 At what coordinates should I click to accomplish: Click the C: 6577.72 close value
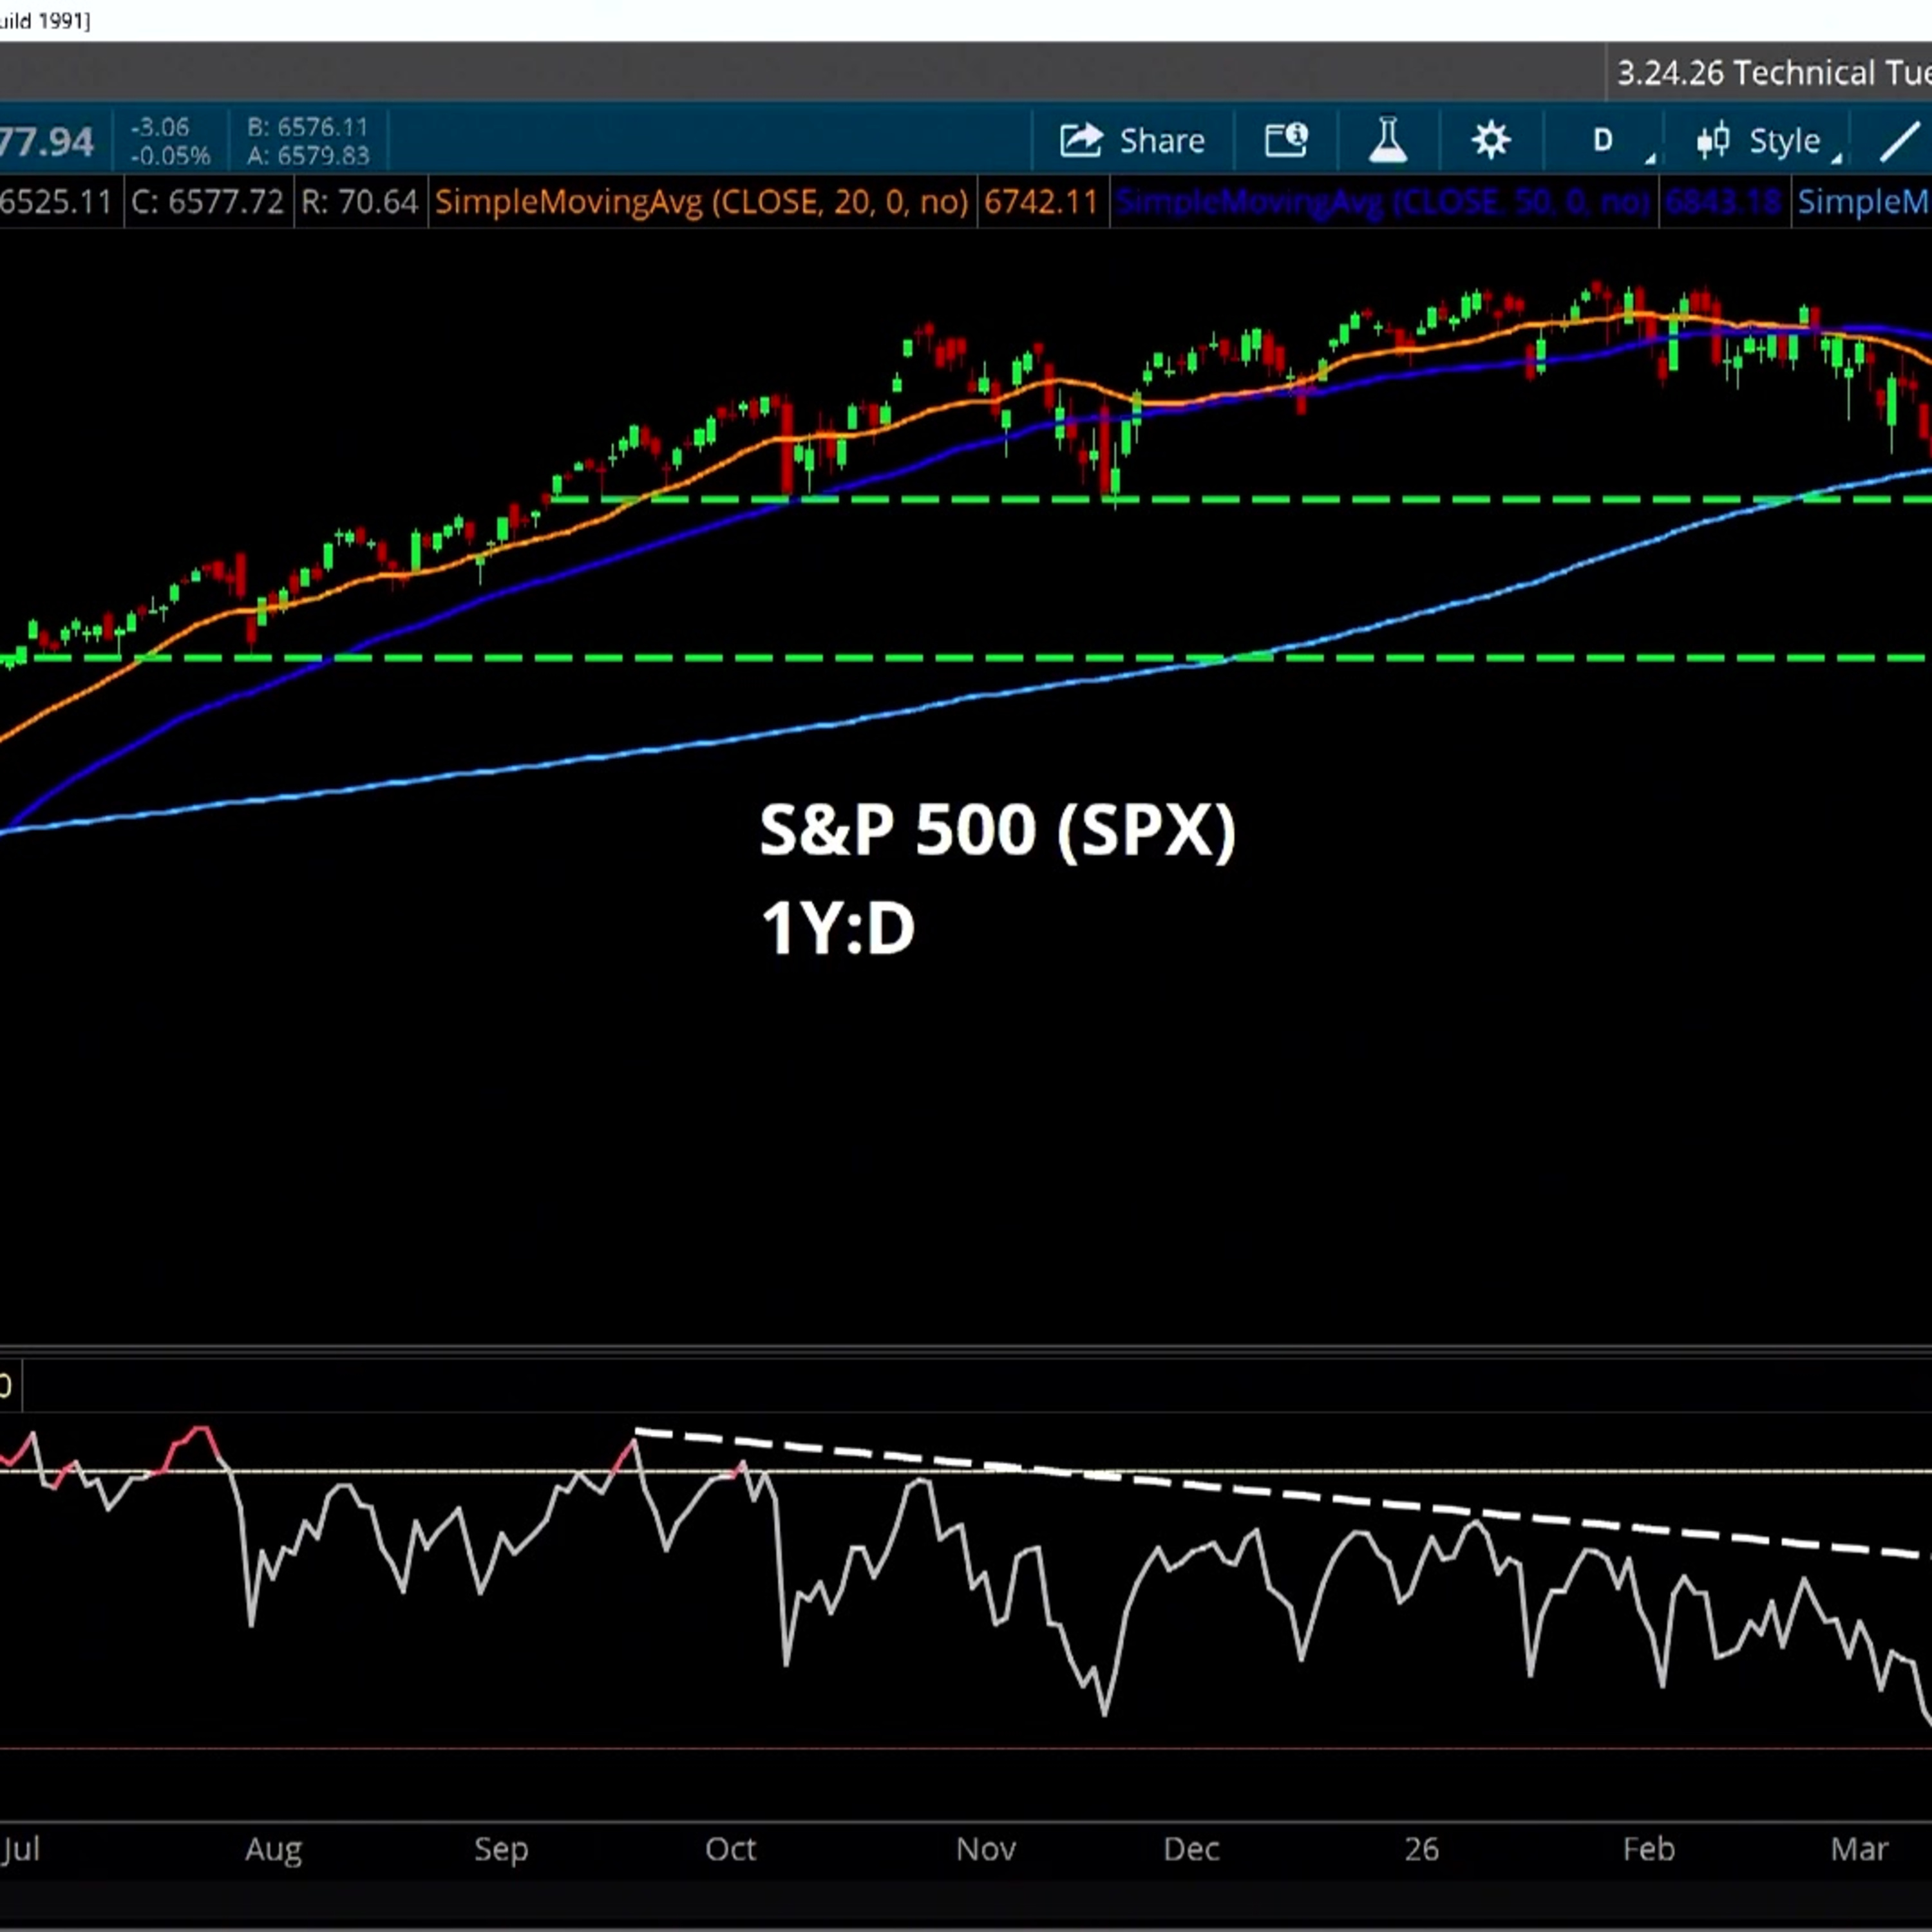207,202
